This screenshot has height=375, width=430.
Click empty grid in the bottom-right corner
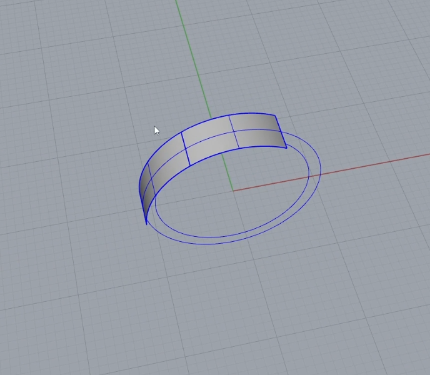(387, 337)
